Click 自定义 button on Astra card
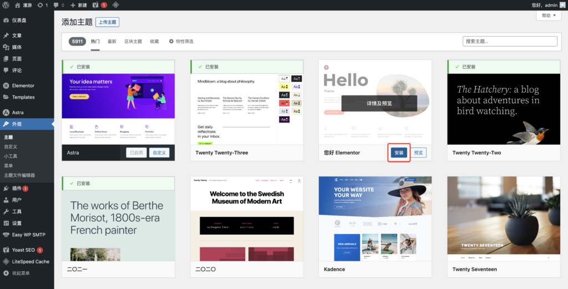The image size is (568, 289). coord(159,153)
